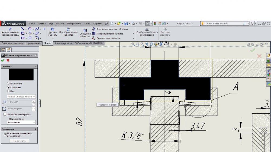The width and height of the screenshot is (271, 152).
Task: Click the black hatch preview swatch
Action: 21,75
